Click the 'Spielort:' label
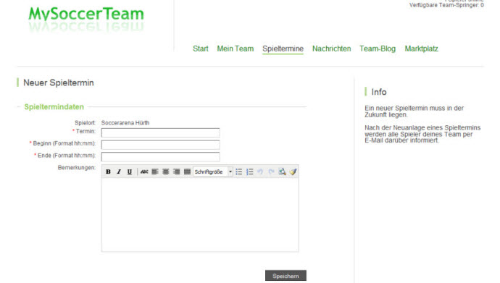Screen dimensions: 500x283 click(85, 123)
